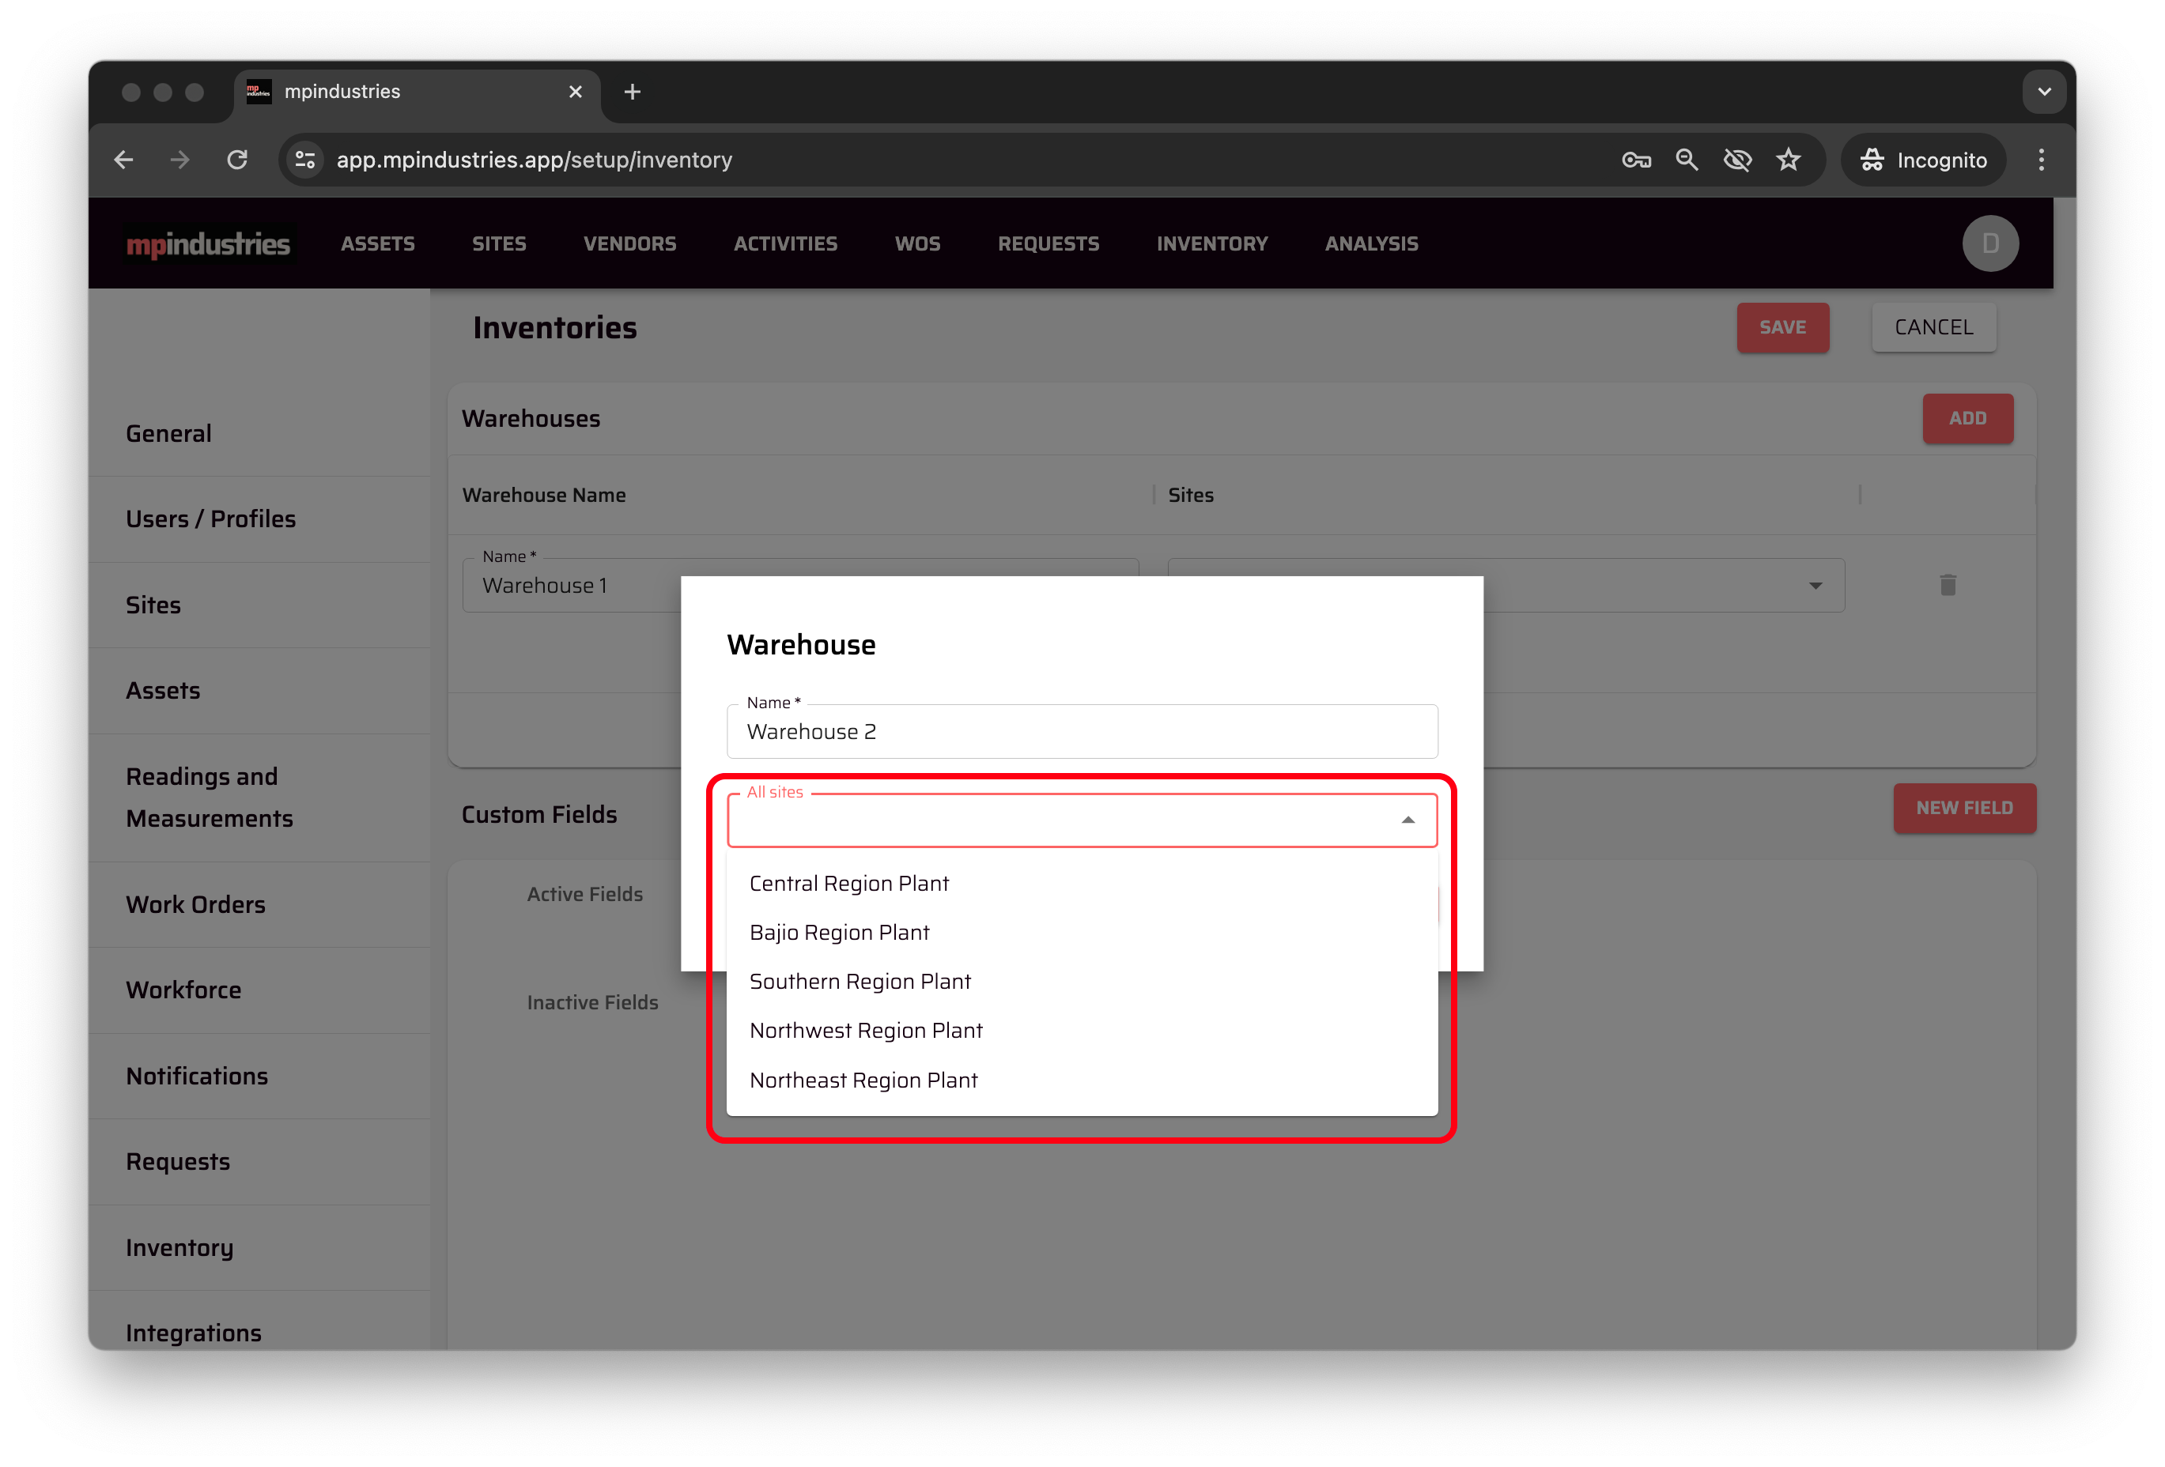Choose Bajio Region Plant from list

point(840,933)
